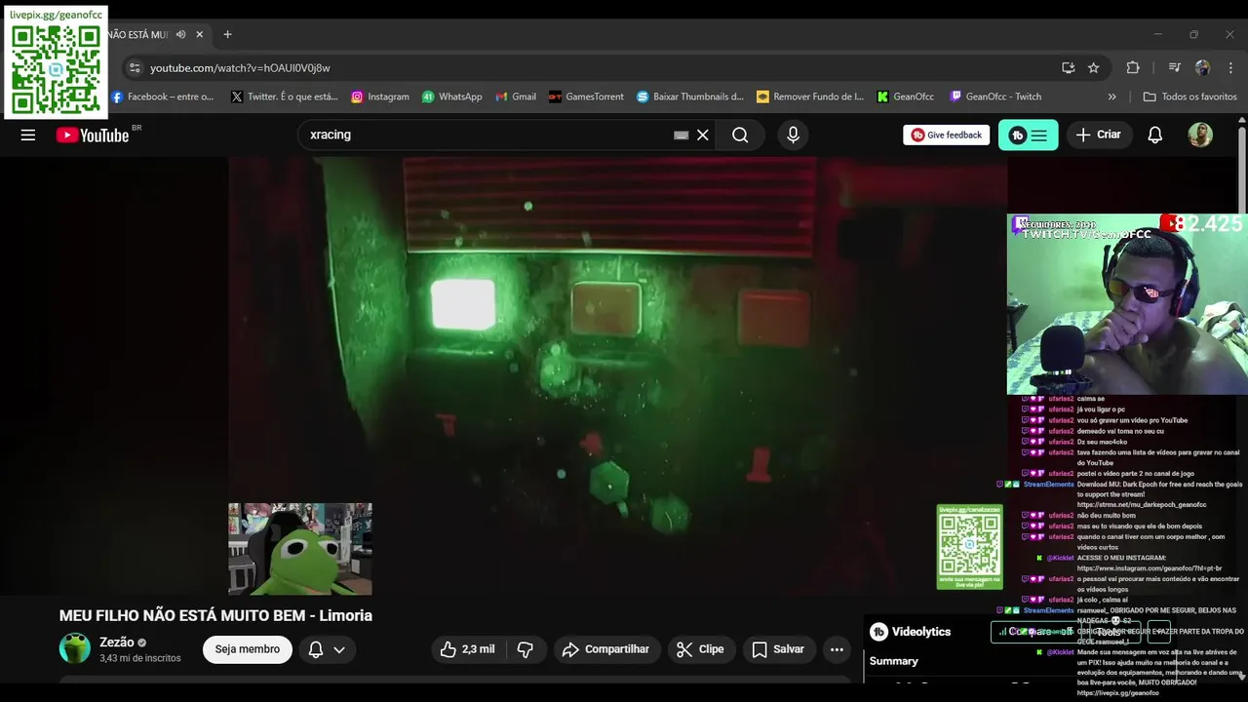1248x702 pixels.
Task: Open the browser extensions puzzle icon
Action: (x=1133, y=67)
